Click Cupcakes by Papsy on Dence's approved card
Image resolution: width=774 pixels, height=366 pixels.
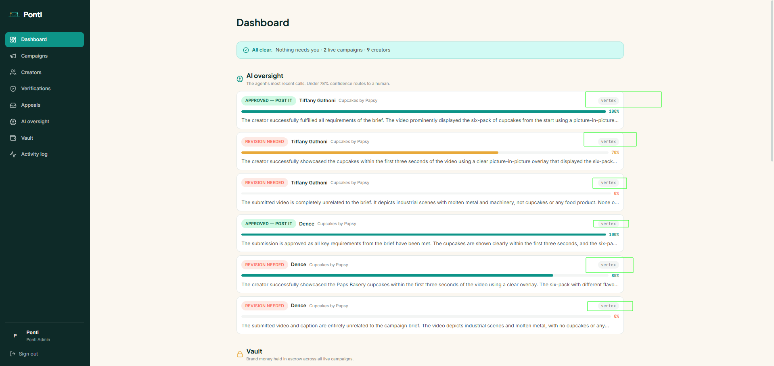coord(337,224)
